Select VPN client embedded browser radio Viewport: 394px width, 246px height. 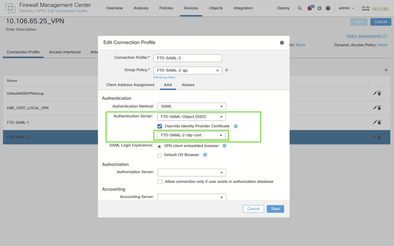pos(159,146)
